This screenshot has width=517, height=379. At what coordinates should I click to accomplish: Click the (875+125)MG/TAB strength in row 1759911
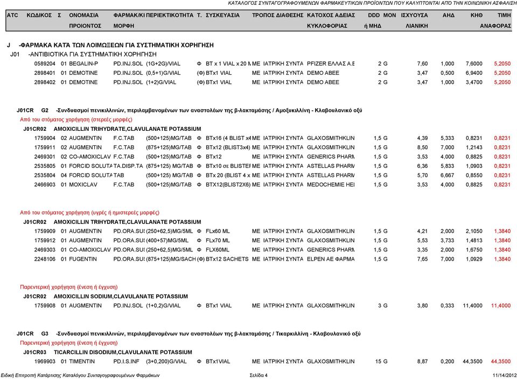[x=169, y=148]
